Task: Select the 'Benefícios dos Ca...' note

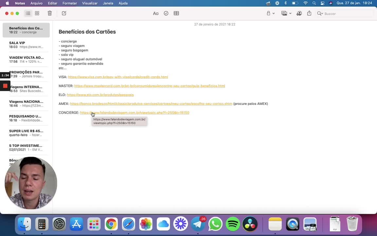Action: tap(26, 30)
